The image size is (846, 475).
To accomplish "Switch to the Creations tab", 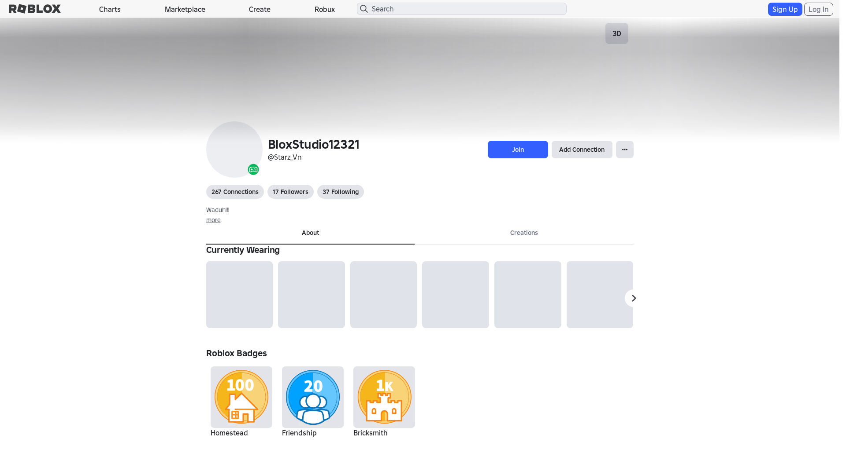I will point(524,233).
